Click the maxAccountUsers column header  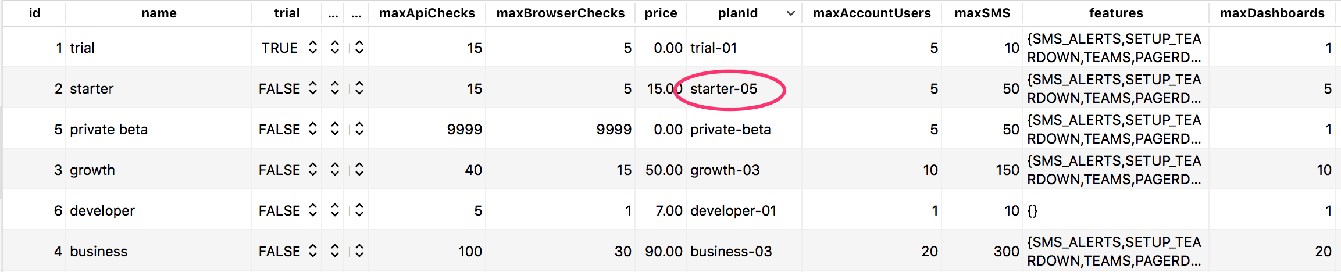[871, 13]
